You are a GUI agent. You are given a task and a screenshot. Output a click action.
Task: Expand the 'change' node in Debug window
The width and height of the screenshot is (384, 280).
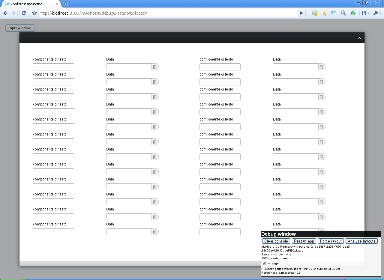click(x=265, y=264)
